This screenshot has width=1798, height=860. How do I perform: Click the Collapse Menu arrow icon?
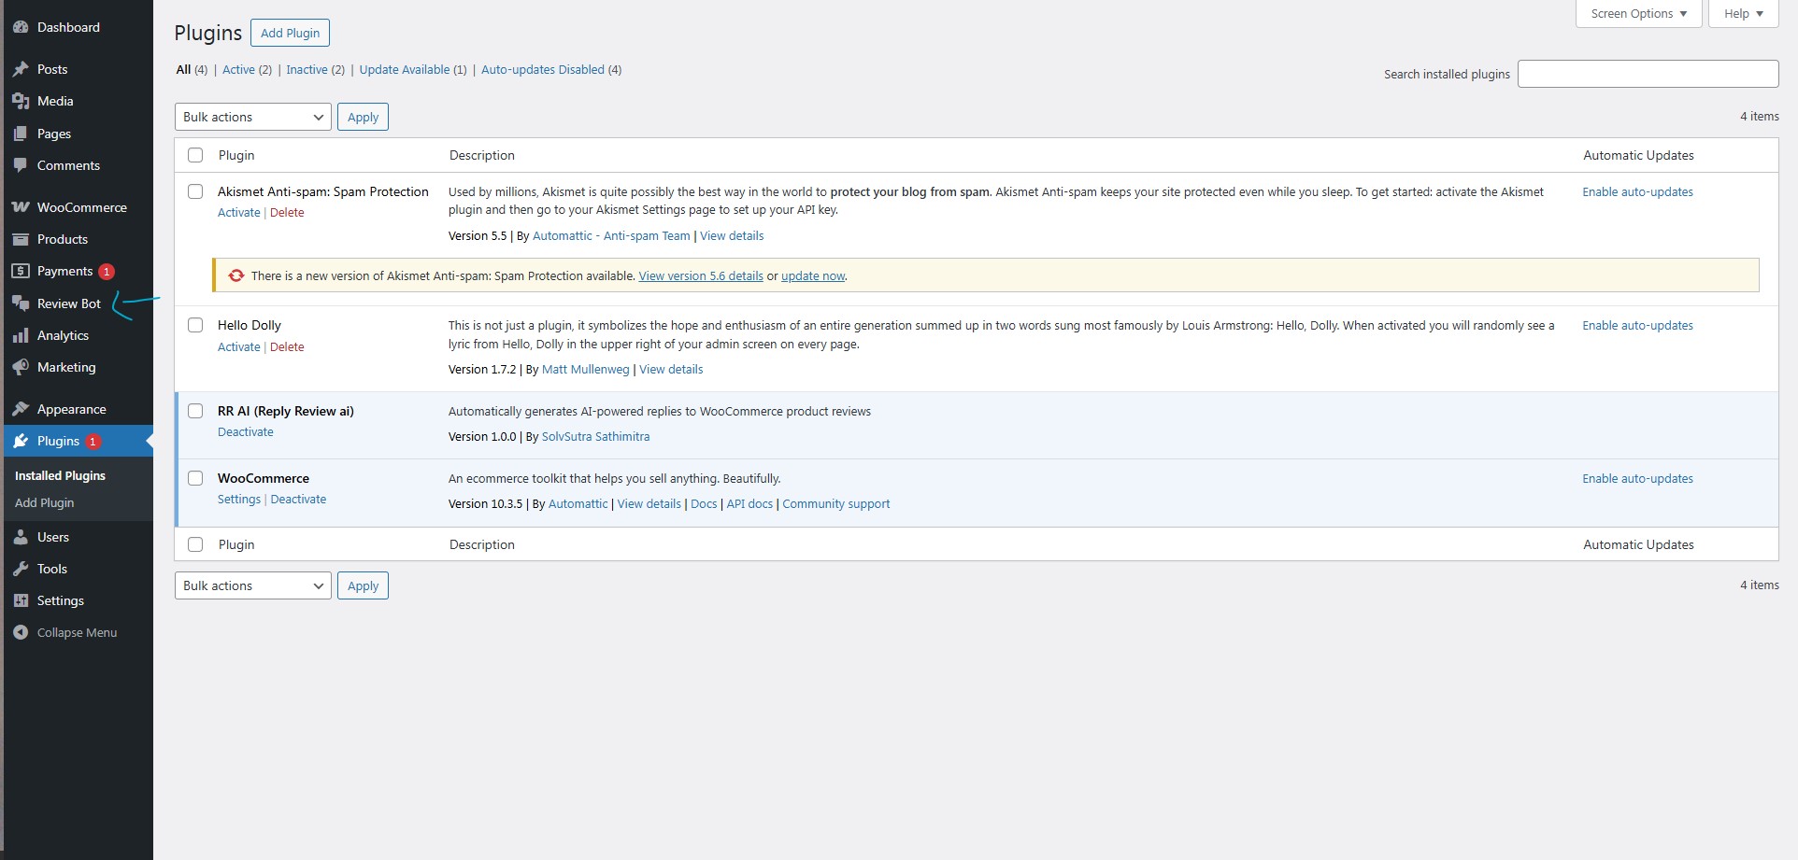tap(21, 632)
